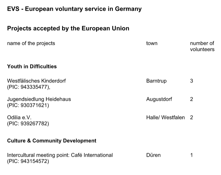Click the EVS European voluntary service title
Viewport: 221px width, 175px height.
74,9
